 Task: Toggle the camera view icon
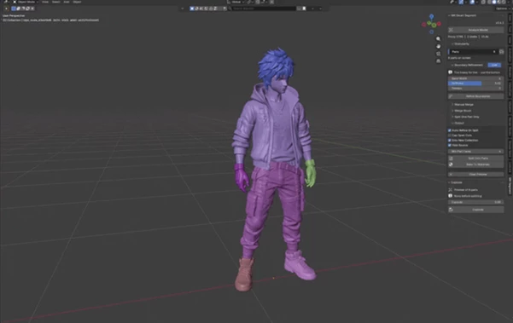(x=439, y=54)
